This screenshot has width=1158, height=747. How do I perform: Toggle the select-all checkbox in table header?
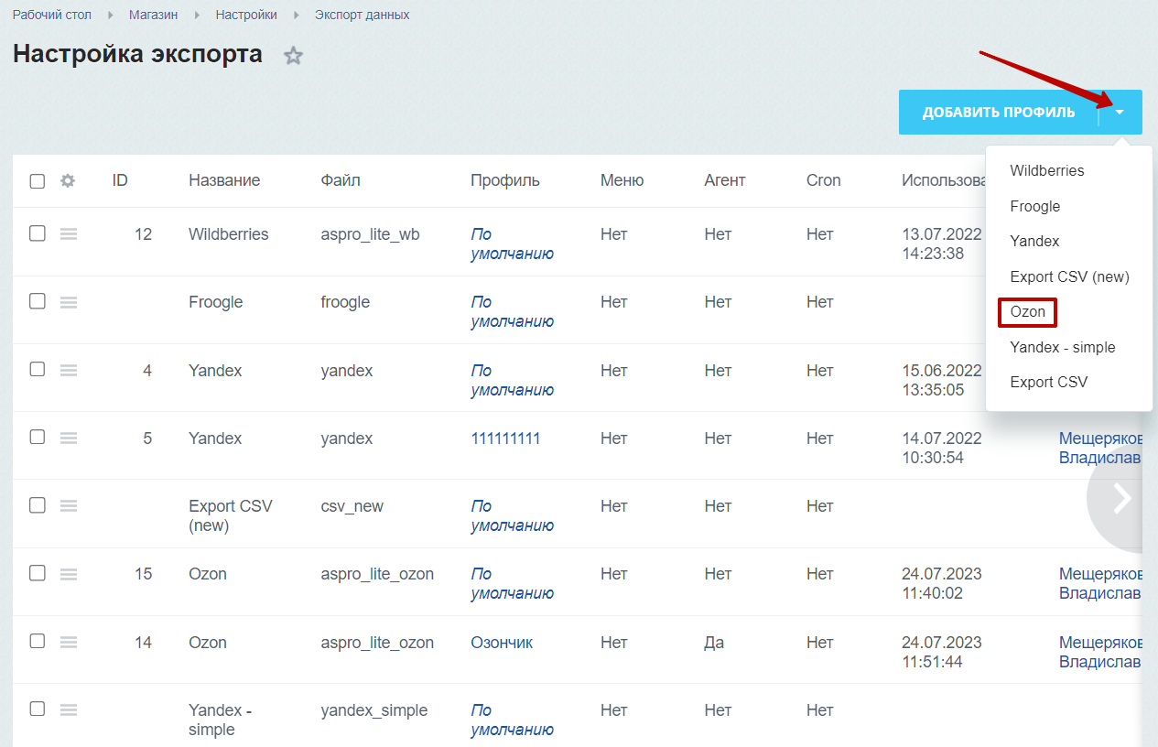(x=38, y=181)
